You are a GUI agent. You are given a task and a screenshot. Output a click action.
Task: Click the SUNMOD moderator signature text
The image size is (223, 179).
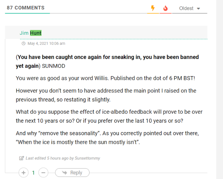click(x=53, y=66)
